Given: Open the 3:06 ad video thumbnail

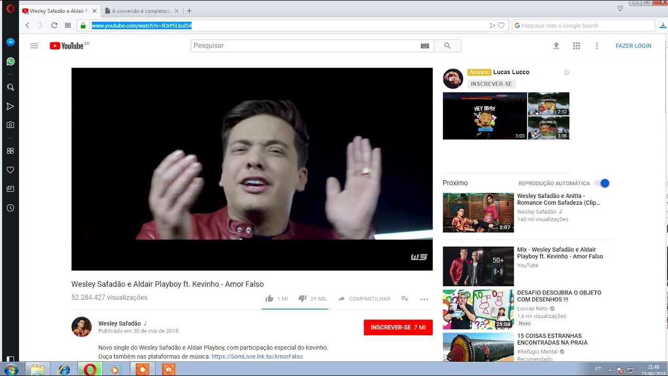Looking at the screenshot, I should click(548, 128).
